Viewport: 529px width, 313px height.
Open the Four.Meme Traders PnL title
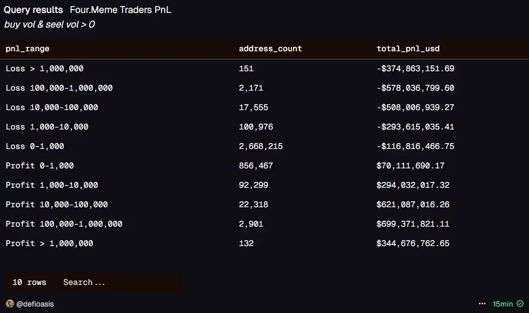point(120,10)
